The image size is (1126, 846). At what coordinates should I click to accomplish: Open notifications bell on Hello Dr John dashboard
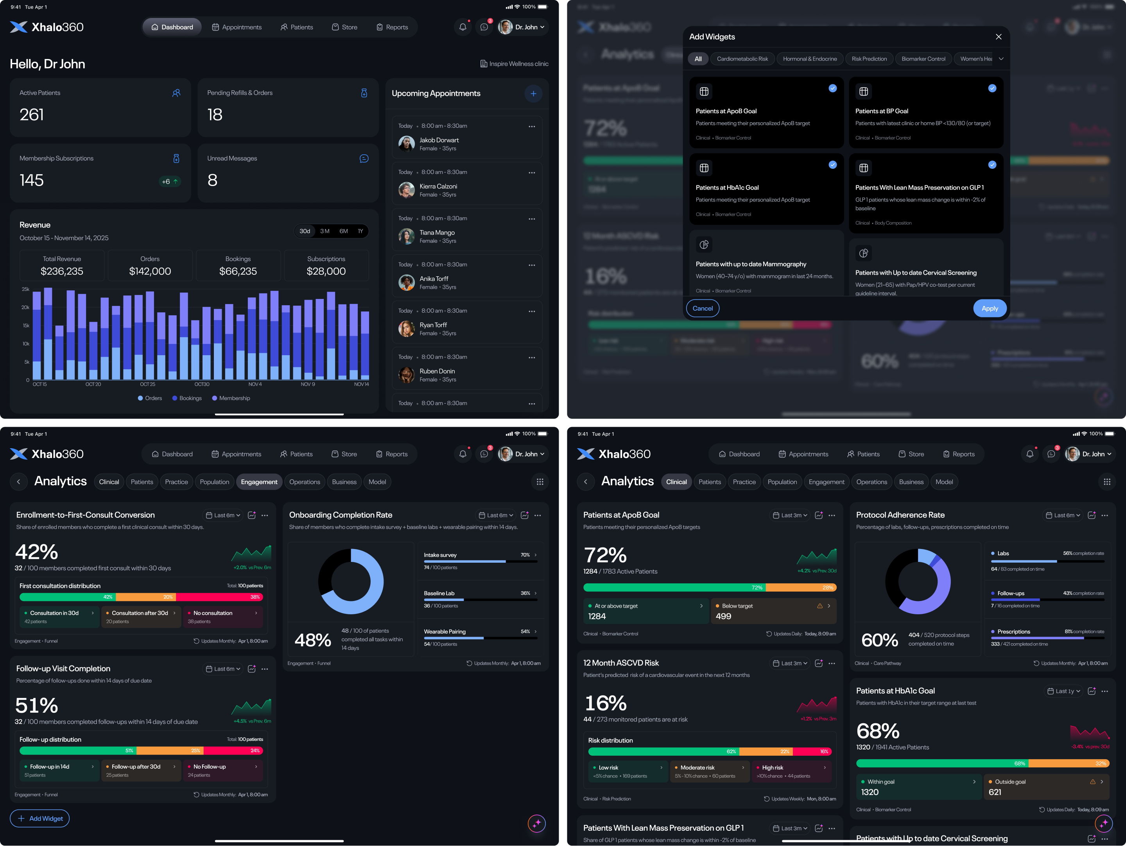click(462, 27)
